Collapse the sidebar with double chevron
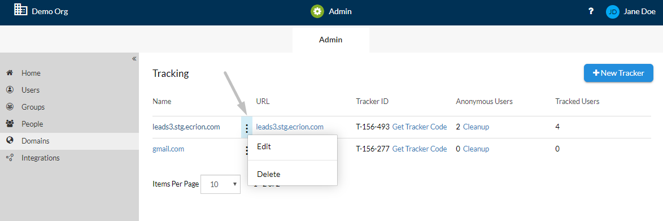663x221 pixels. coord(134,58)
